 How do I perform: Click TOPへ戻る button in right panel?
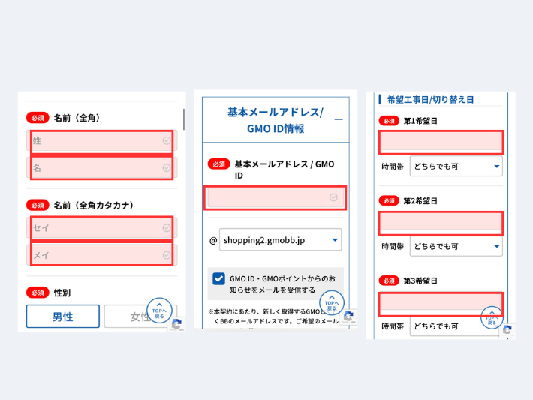492,318
